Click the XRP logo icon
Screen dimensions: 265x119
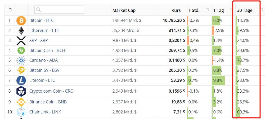tap(21, 41)
